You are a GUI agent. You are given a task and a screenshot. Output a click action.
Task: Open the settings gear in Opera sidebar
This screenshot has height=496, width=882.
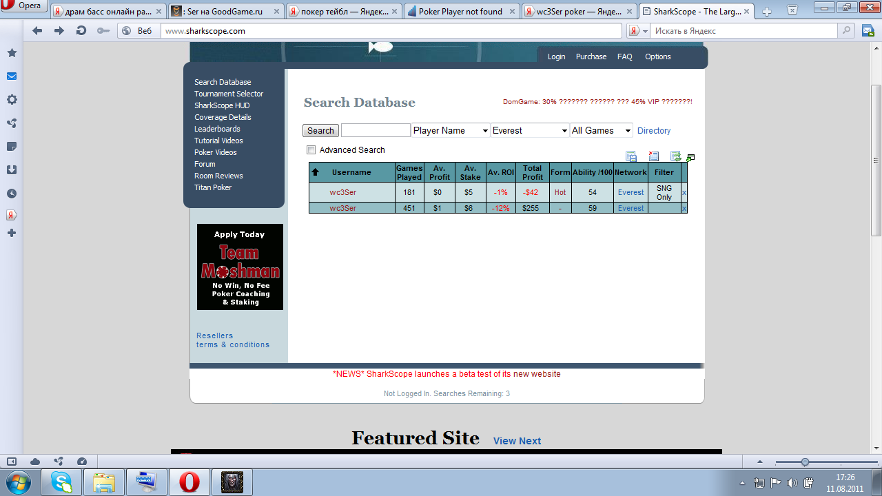[x=12, y=100]
